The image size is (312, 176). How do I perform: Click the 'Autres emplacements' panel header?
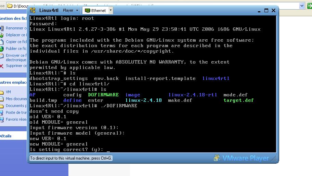pos(13,82)
